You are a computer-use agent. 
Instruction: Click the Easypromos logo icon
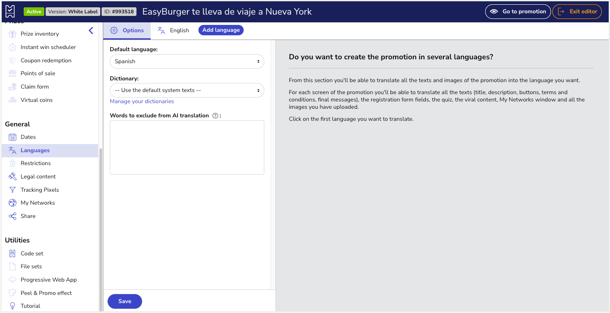(x=10, y=11)
